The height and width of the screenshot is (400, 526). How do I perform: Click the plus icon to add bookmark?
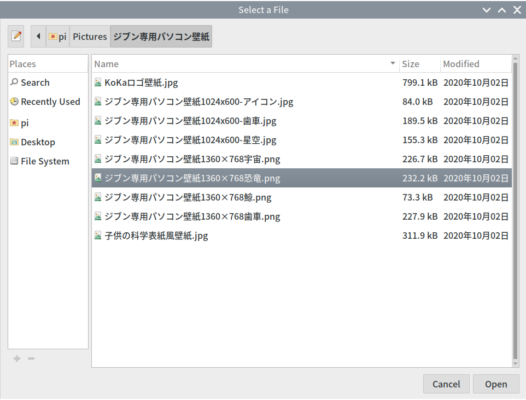17,358
